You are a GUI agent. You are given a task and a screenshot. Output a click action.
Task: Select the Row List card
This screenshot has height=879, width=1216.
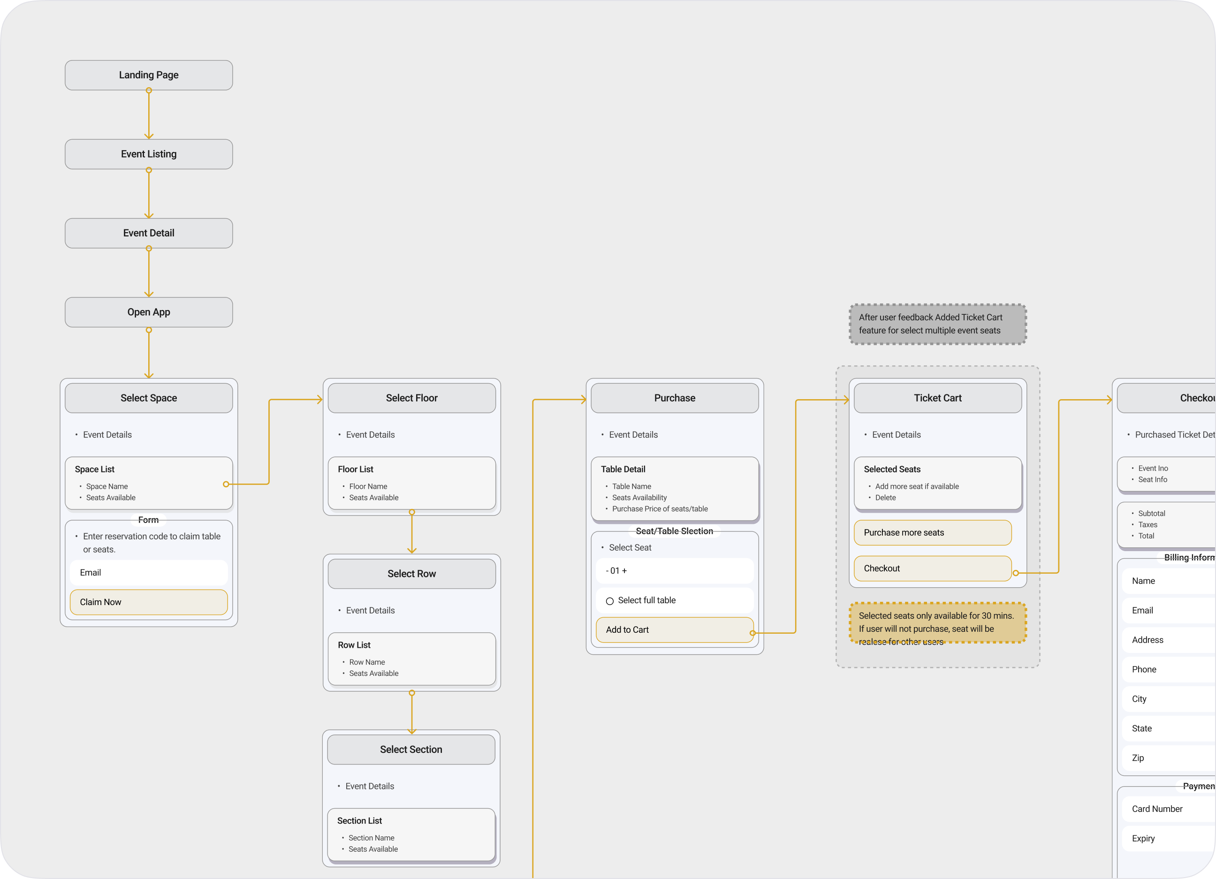pyautogui.click(x=411, y=658)
